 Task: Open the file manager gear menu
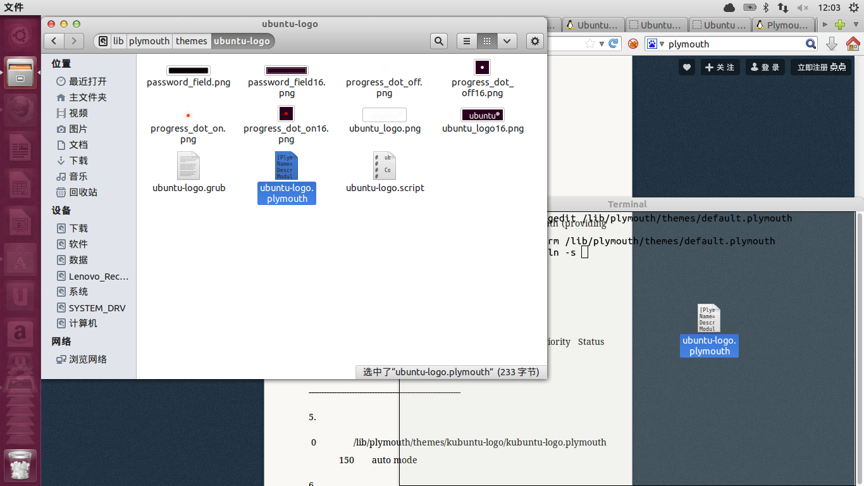[x=535, y=41]
